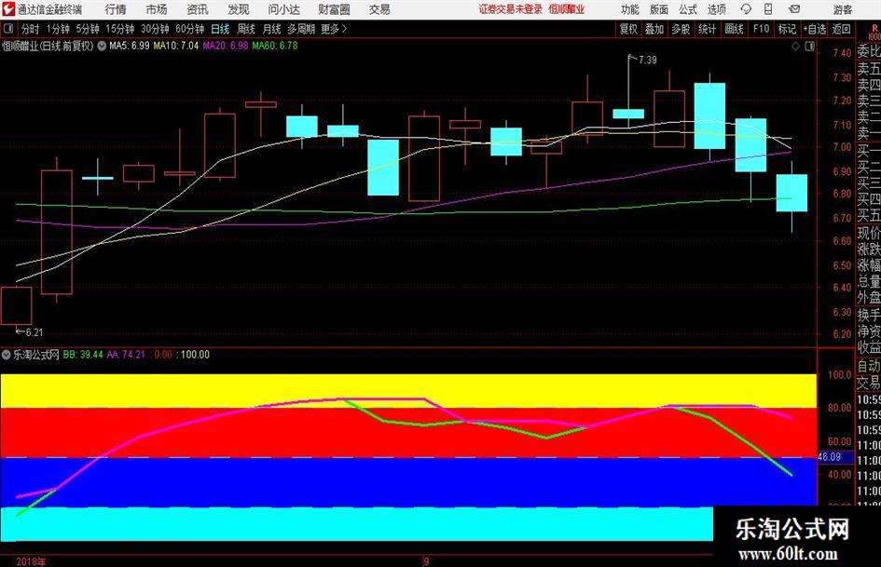Click the 恒顺醋业(日线 前复权) chart title
Screen dimensions: 881x567
pyautogui.click(x=48, y=46)
